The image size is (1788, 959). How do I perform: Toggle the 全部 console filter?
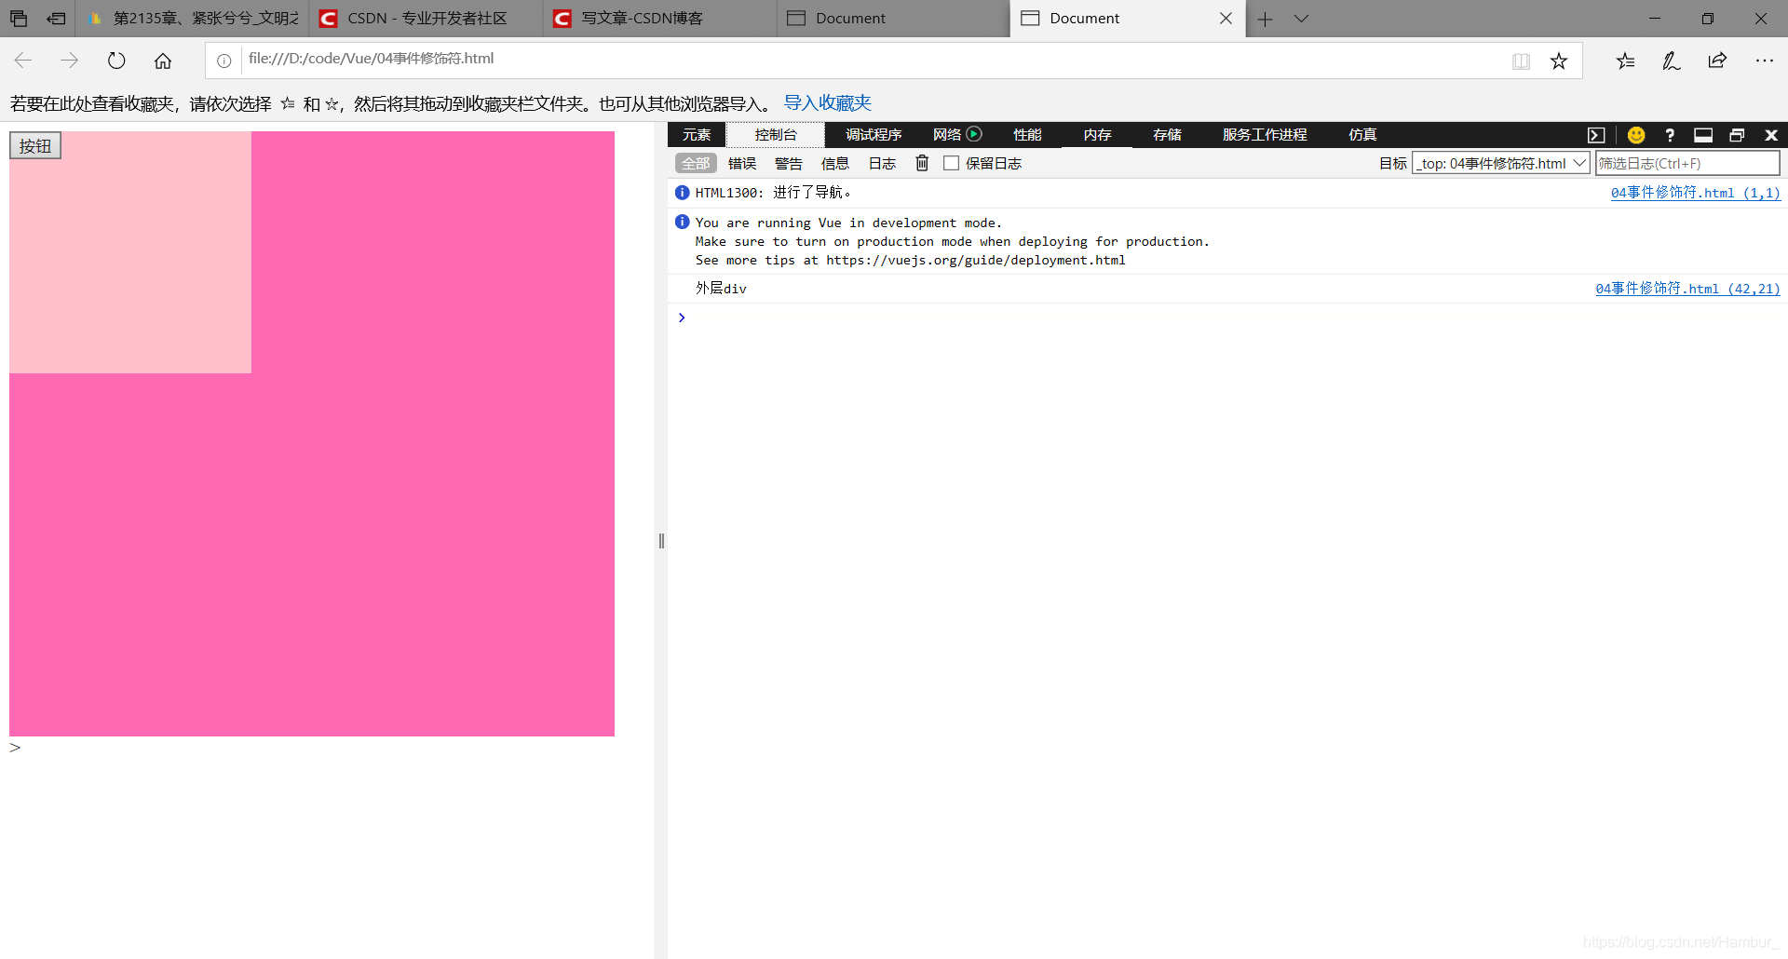(x=696, y=163)
